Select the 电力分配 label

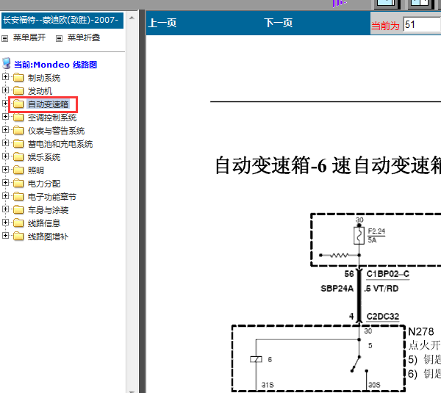click(x=44, y=184)
